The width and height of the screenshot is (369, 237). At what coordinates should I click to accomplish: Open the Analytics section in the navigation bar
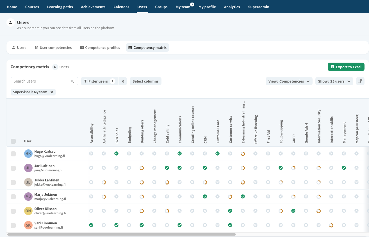232,6
